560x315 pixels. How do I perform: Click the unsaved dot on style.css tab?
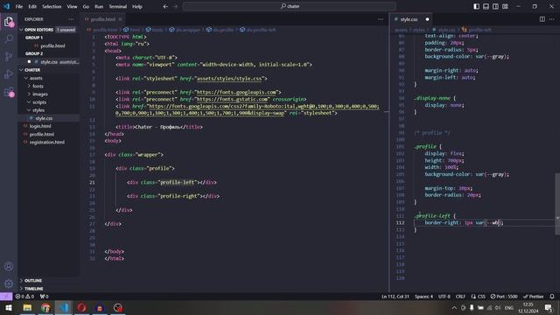pyautogui.click(x=427, y=19)
